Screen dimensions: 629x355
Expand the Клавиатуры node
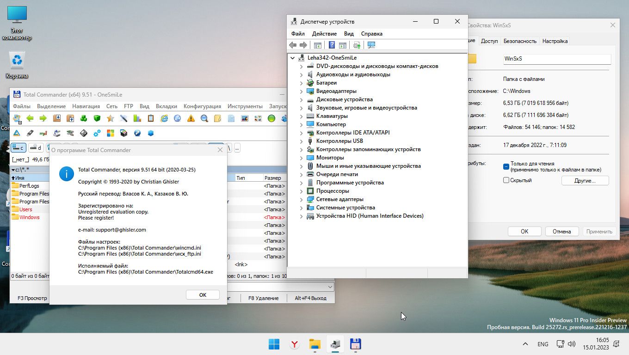point(302,116)
